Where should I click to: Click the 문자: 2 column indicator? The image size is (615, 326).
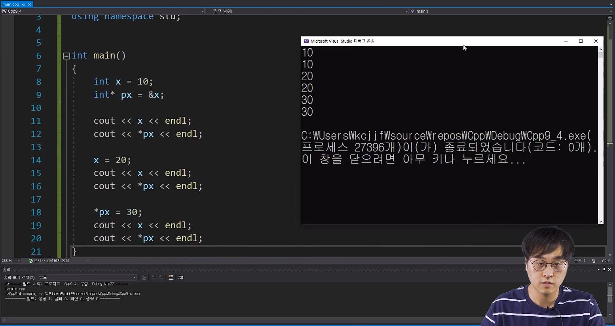[580, 261]
